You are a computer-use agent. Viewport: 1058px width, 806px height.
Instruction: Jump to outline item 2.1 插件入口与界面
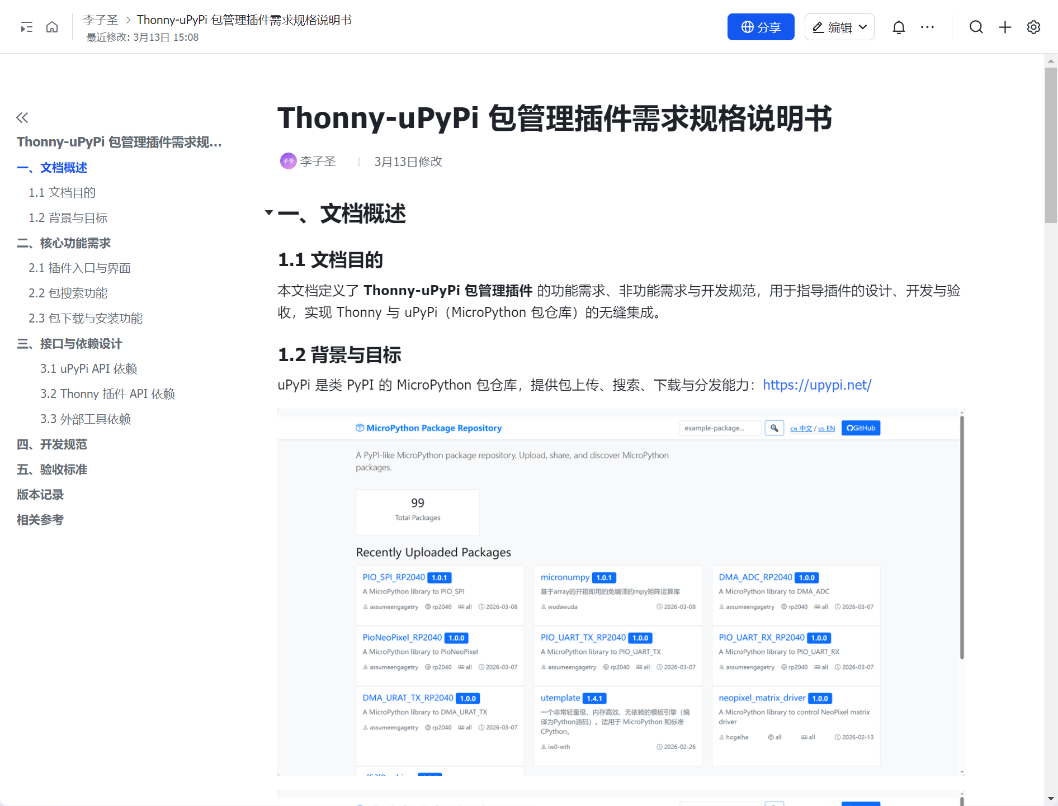click(x=79, y=268)
